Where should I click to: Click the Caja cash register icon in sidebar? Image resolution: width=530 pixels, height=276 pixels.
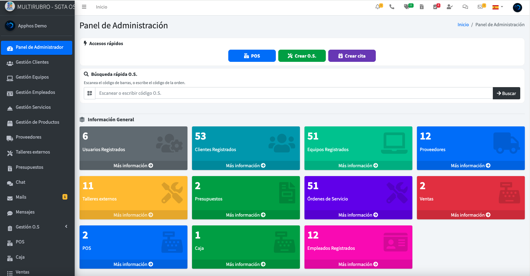10,258
